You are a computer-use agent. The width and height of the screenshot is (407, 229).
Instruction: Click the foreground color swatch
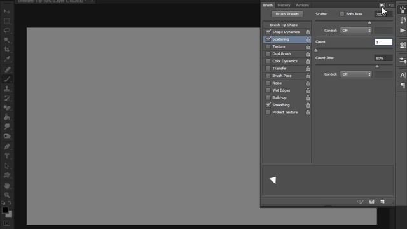point(4,210)
